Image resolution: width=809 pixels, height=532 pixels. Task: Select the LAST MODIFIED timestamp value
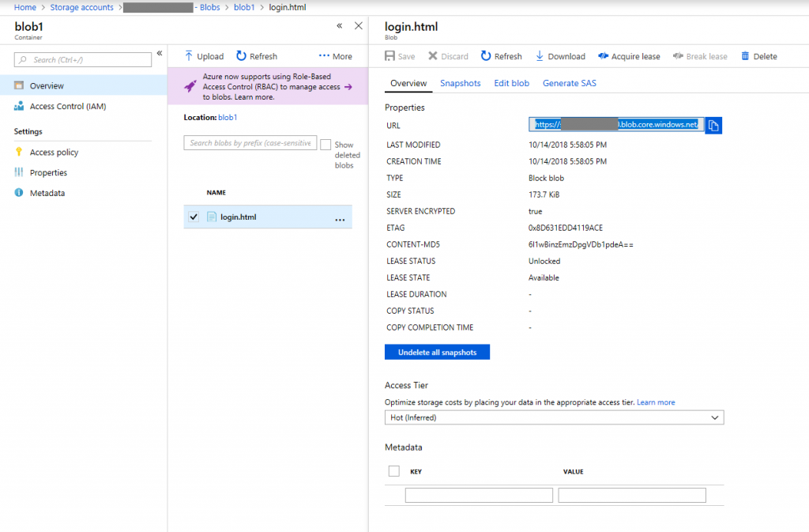click(567, 145)
